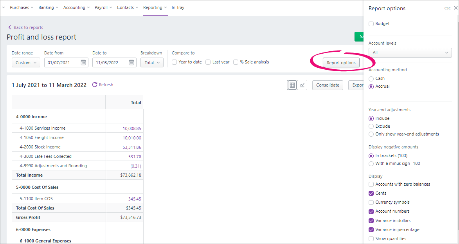The width and height of the screenshot is (459, 244).
Task: Open the Payroll menu
Action: pos(103,7)
